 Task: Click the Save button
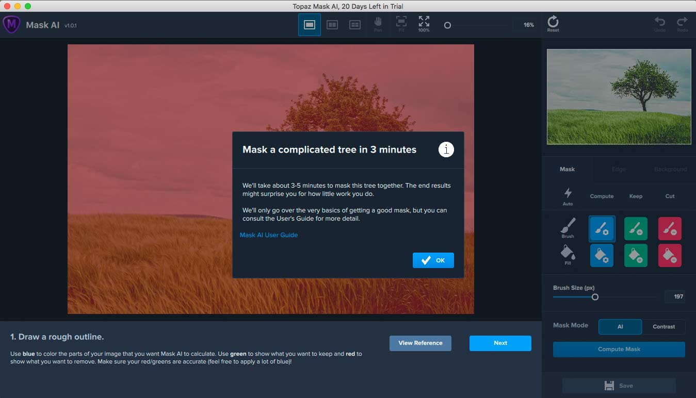click(x=619, y=386)
